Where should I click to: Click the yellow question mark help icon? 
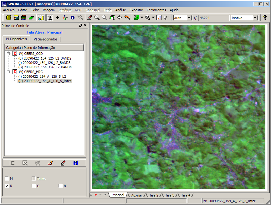265,18
